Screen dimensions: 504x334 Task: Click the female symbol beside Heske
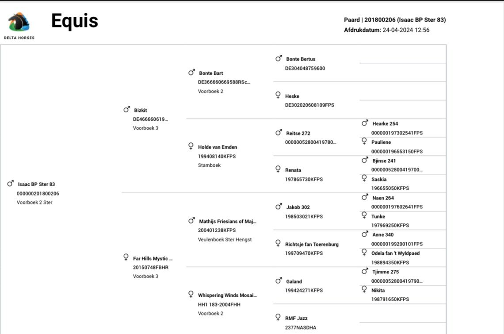coord(278,95)
